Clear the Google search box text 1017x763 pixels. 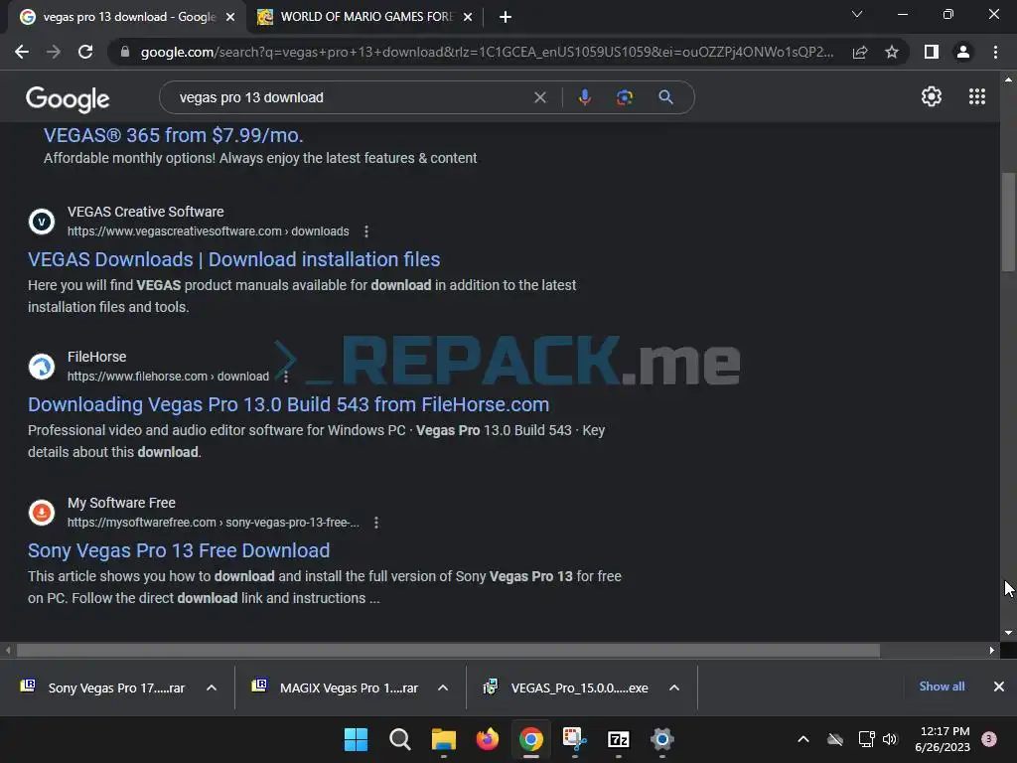pos(539,97)
